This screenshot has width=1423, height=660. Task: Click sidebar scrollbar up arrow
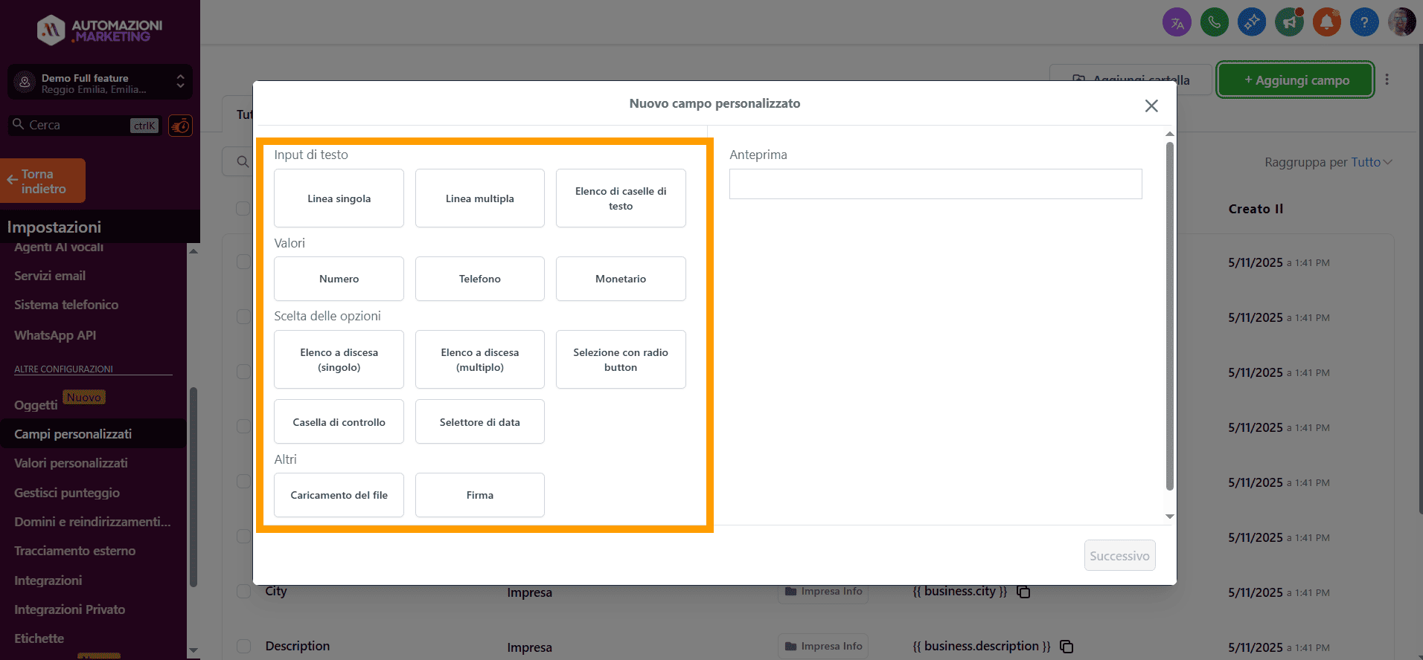[x=194, y=251]
